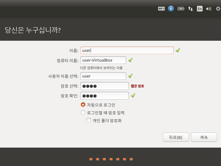
Task: Click the 컴퓨터 이름: label
Action: [67, 61]
